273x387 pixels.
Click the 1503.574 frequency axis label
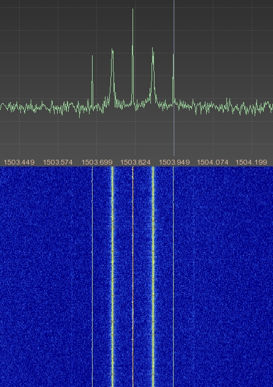click(x=58, y=162)
